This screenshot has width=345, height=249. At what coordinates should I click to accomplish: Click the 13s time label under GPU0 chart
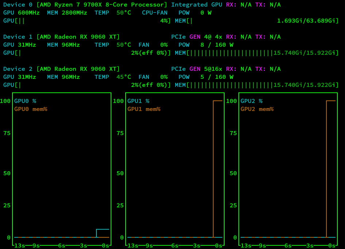pyautogui.click(x=20, y=246)
